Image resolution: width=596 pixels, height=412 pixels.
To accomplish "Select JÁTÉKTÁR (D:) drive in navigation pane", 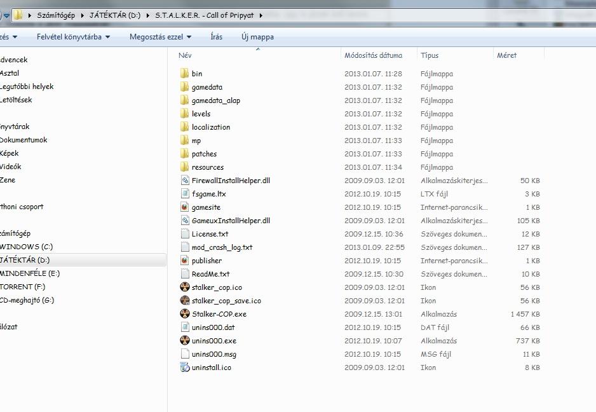I will tap(25, 260).
